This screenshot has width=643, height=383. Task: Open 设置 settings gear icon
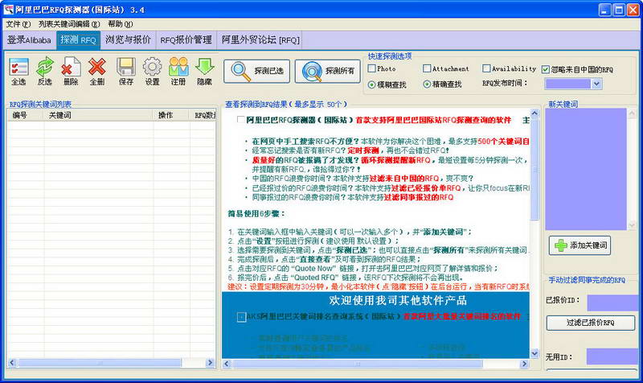tap(152, 71)
